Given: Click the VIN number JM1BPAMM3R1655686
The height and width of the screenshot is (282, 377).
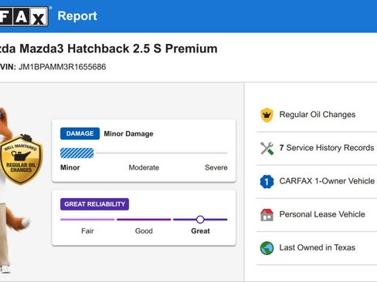Looking at the screenshot, I should pyautogui.click(x=62, y=67).
